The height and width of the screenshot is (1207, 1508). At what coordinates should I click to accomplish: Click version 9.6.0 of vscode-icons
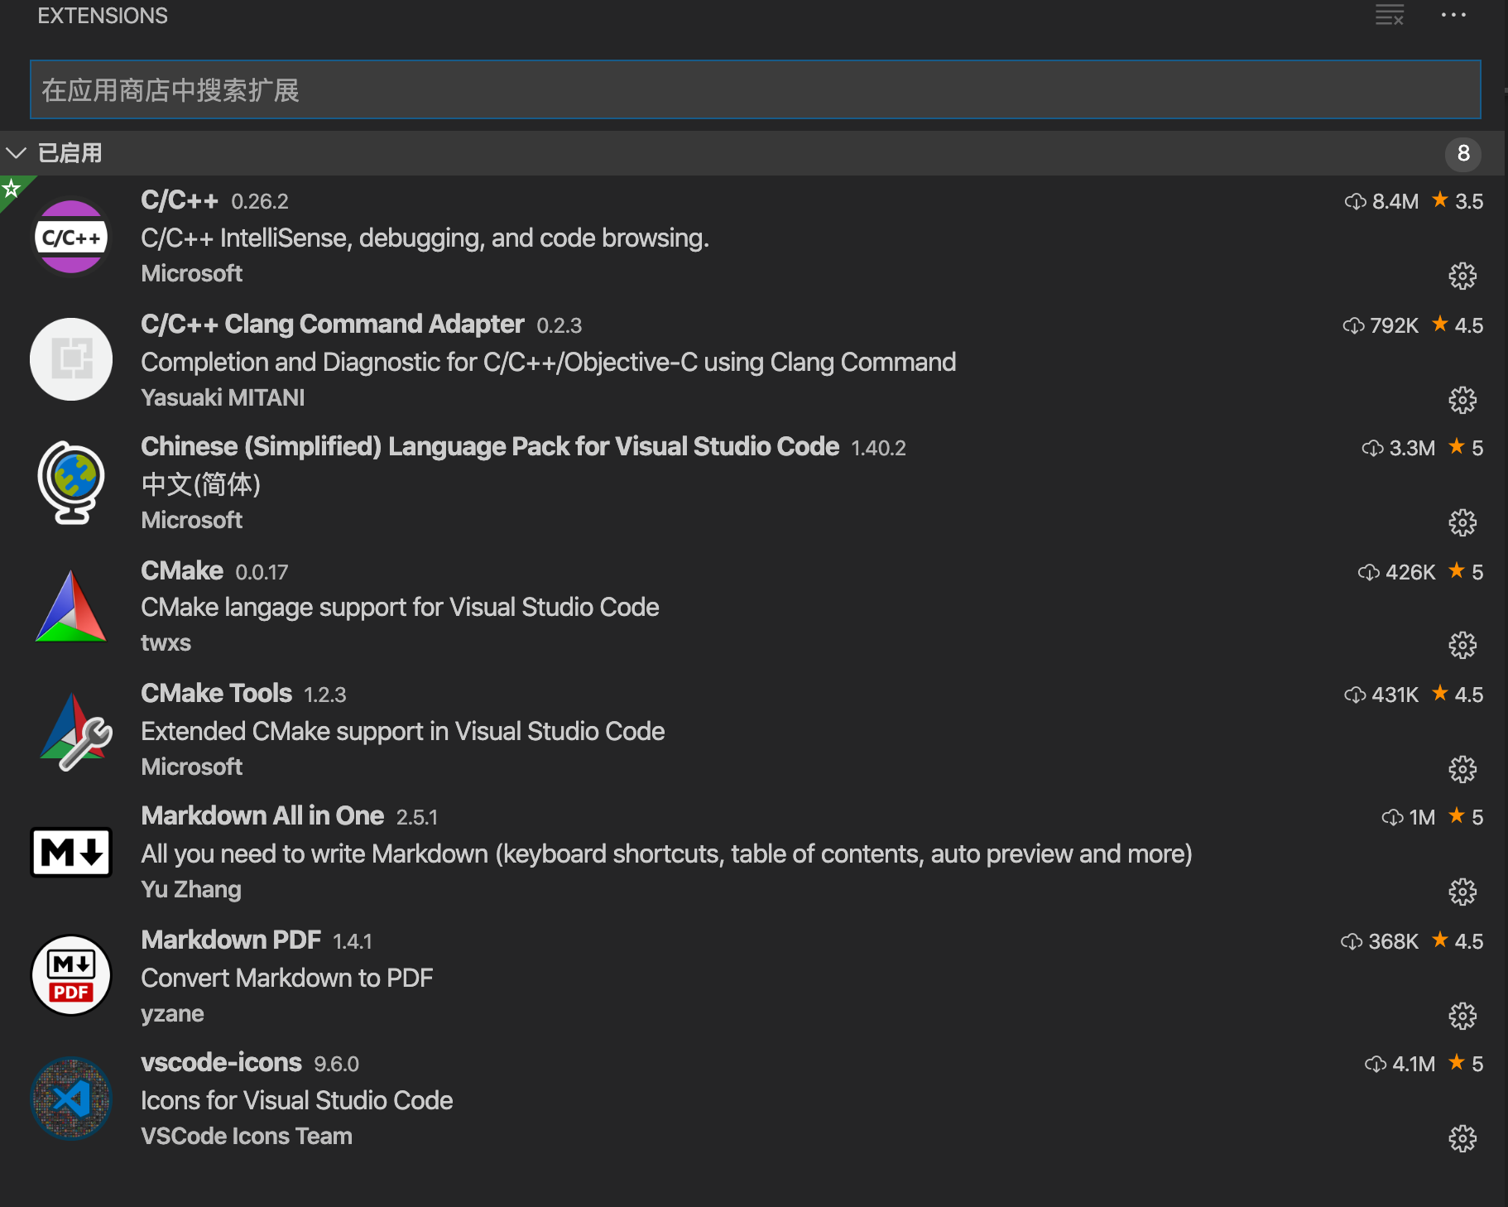click(x=336, y=1064)
